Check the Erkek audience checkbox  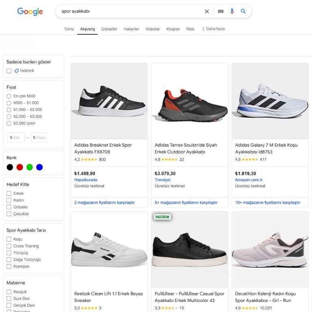click(9, 193)
